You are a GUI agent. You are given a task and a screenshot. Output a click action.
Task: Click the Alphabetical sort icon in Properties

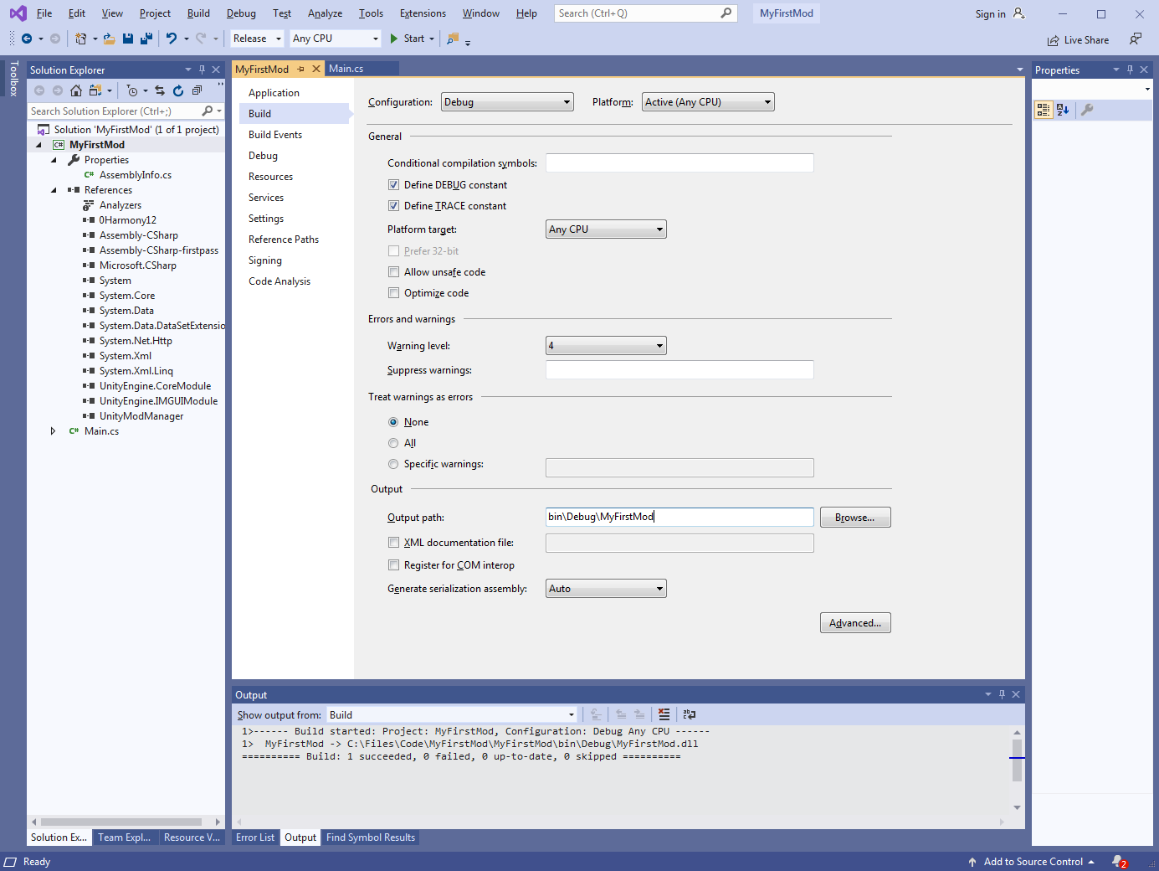(1063, 110)
